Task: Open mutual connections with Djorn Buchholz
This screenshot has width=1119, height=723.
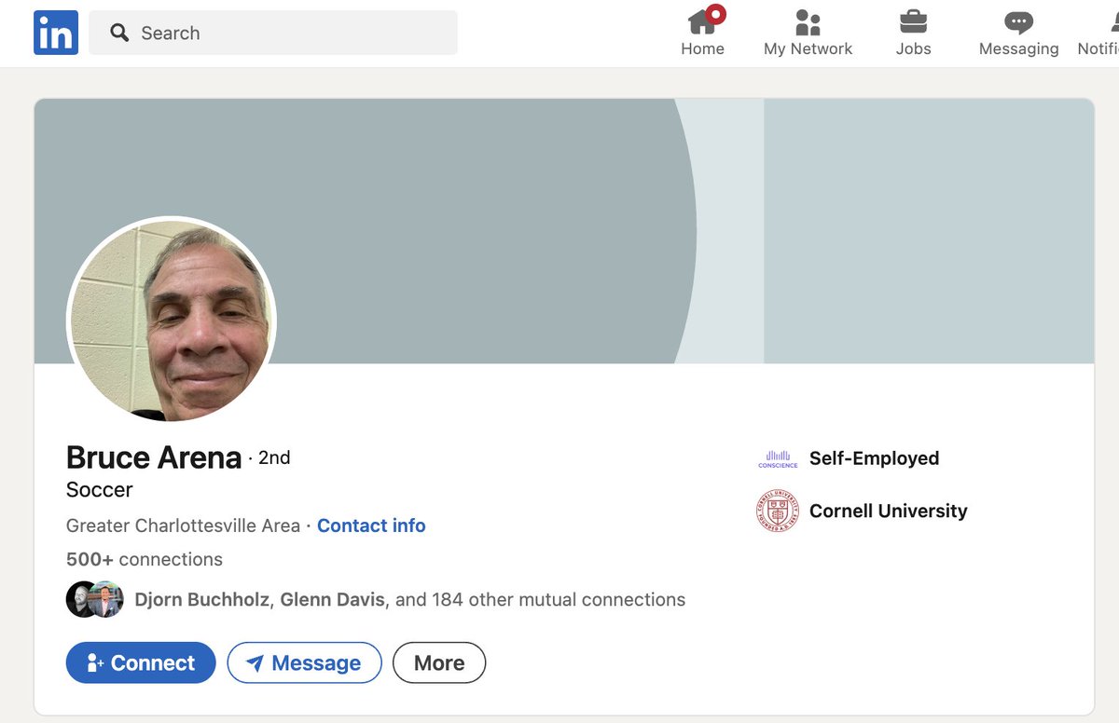Action: 410,599
